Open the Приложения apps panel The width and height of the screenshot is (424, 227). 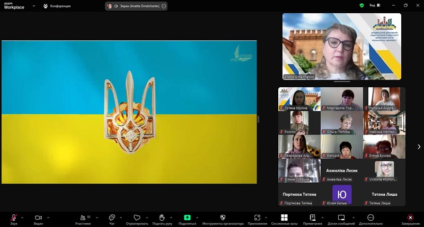tap(257, 220)
